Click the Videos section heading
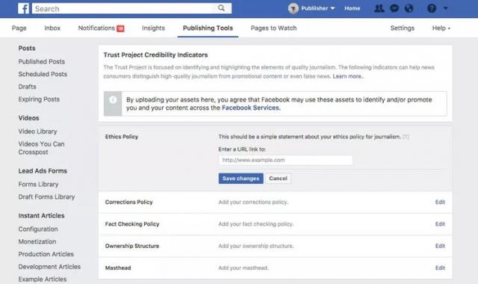 click(x=28, y=118)
